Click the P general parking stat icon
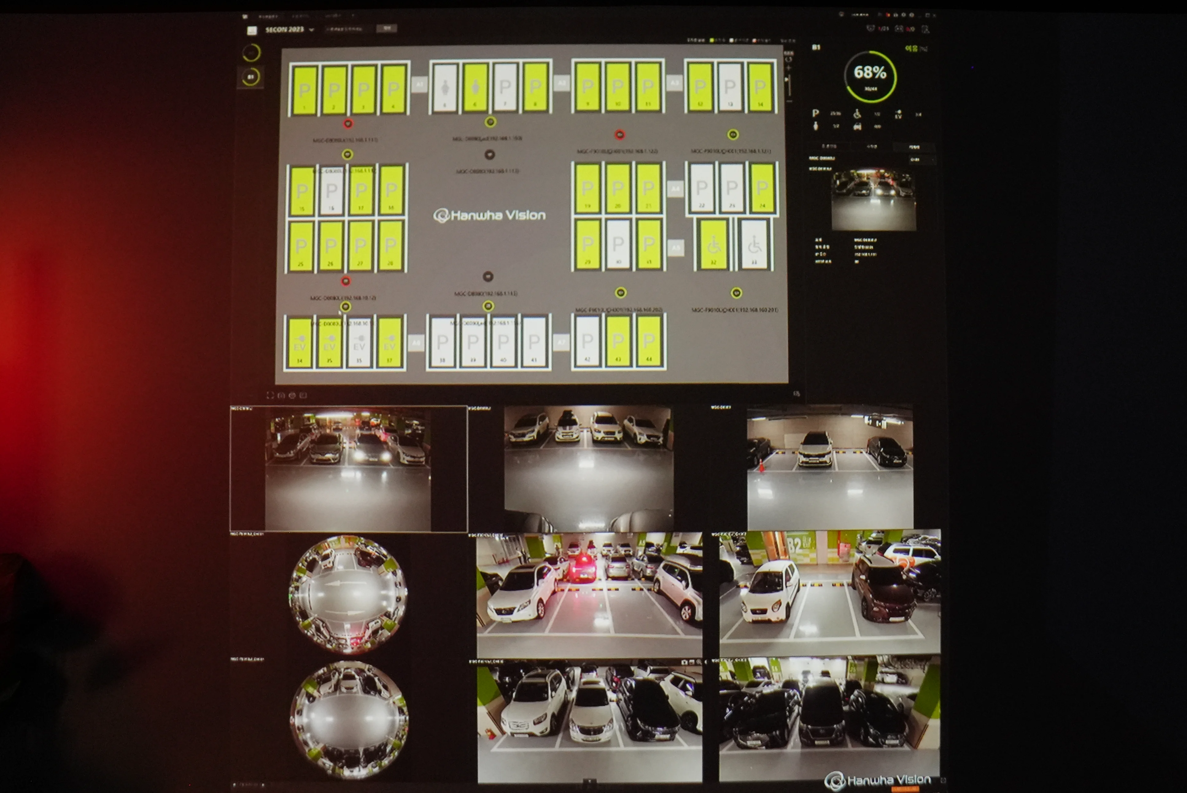Image resolution: width=1187 pixels, height=793 pixels. [816, 113]
